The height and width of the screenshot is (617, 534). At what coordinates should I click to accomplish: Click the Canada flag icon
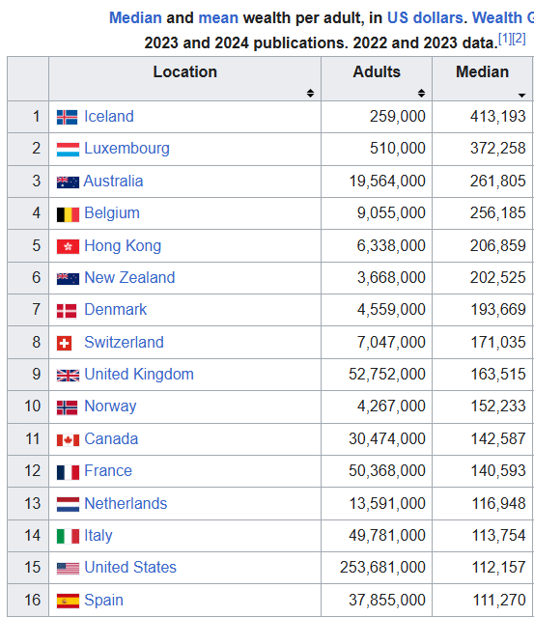68,440
